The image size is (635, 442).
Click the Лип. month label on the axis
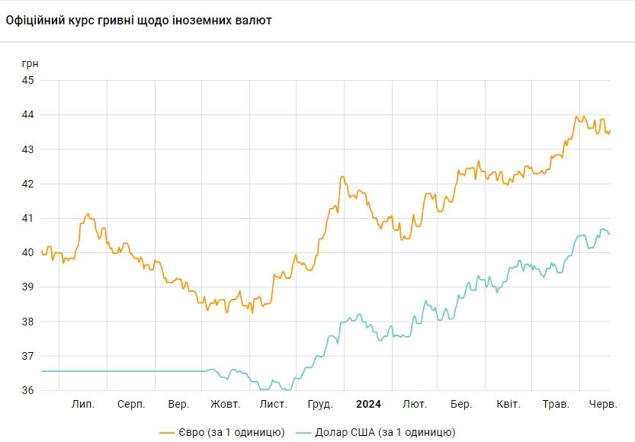coord(83,404)
